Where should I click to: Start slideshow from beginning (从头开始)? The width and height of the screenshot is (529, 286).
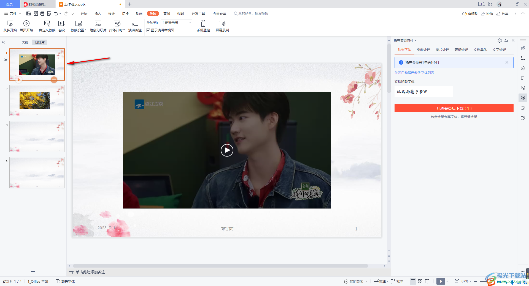(10, 26)
